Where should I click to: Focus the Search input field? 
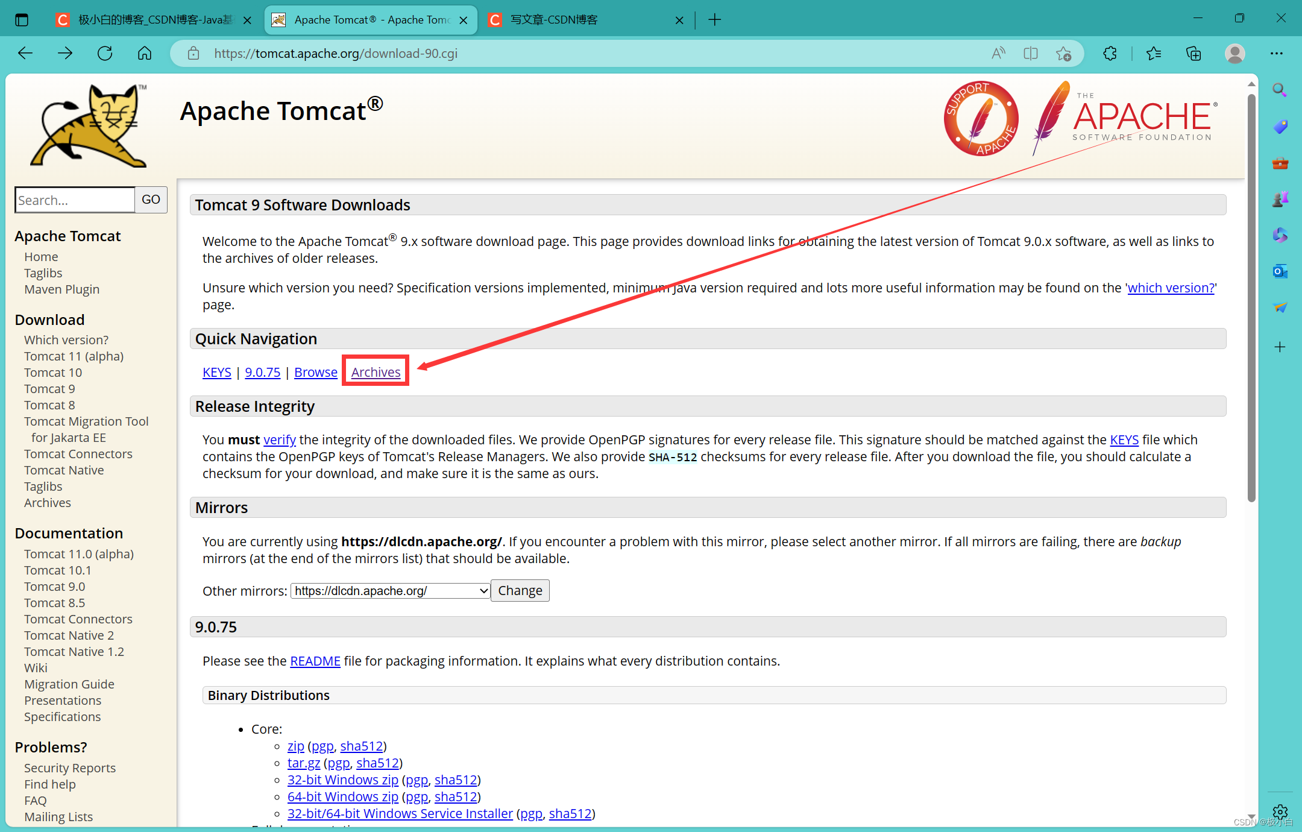[x=75, y=200]
